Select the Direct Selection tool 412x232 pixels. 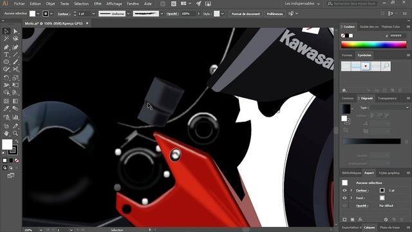15,32
